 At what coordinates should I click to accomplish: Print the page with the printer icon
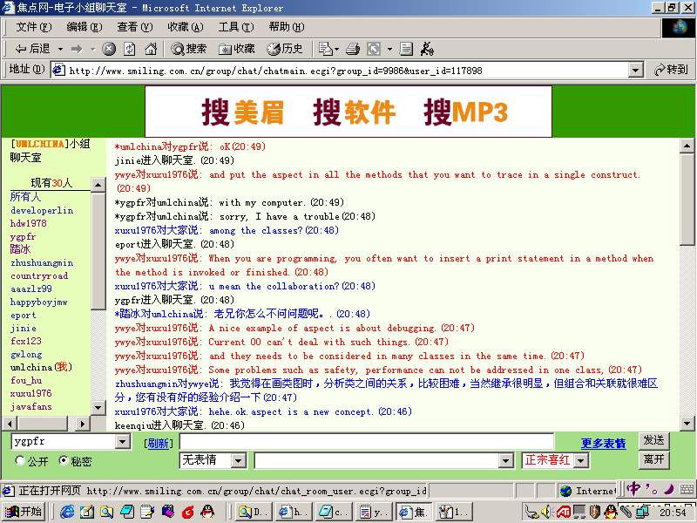[x=353, y=49]
